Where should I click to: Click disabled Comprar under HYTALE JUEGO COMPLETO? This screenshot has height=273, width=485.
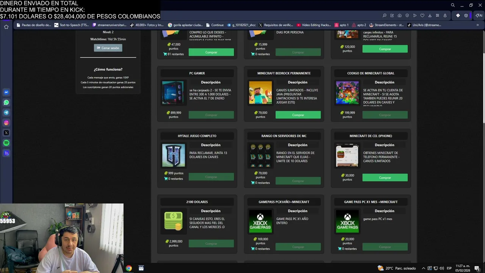tap(211, 177)
